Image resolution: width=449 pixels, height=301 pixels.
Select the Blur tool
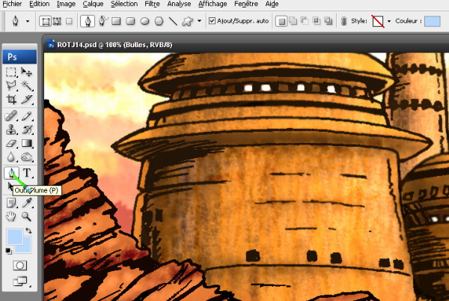pos(11,157)
